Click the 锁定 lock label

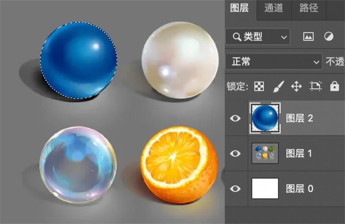[237, 86]
